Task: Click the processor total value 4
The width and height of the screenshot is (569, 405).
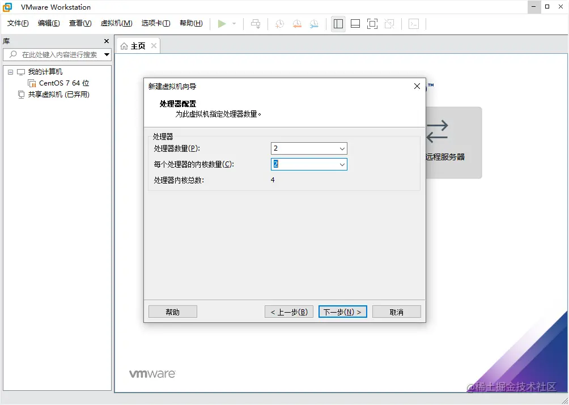Action: click(x=273, y=180)
